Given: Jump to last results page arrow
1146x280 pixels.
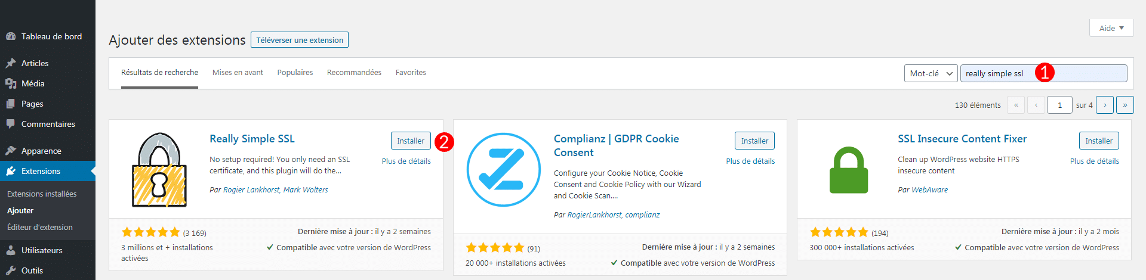Looking at the screenshot, I should pos(1125,105).
